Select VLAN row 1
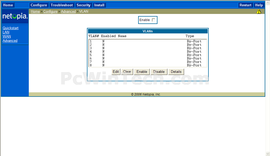The image size is (270, 156). point(148,41)
